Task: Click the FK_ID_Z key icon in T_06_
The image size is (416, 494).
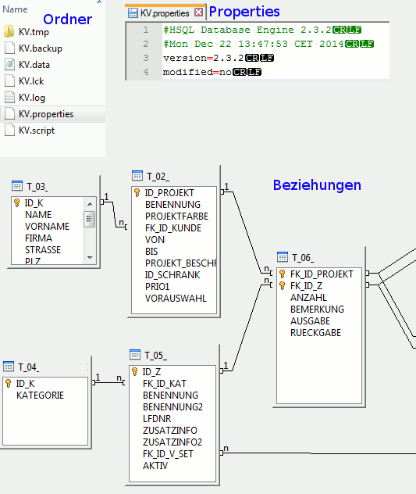Action: click(283, 286)
